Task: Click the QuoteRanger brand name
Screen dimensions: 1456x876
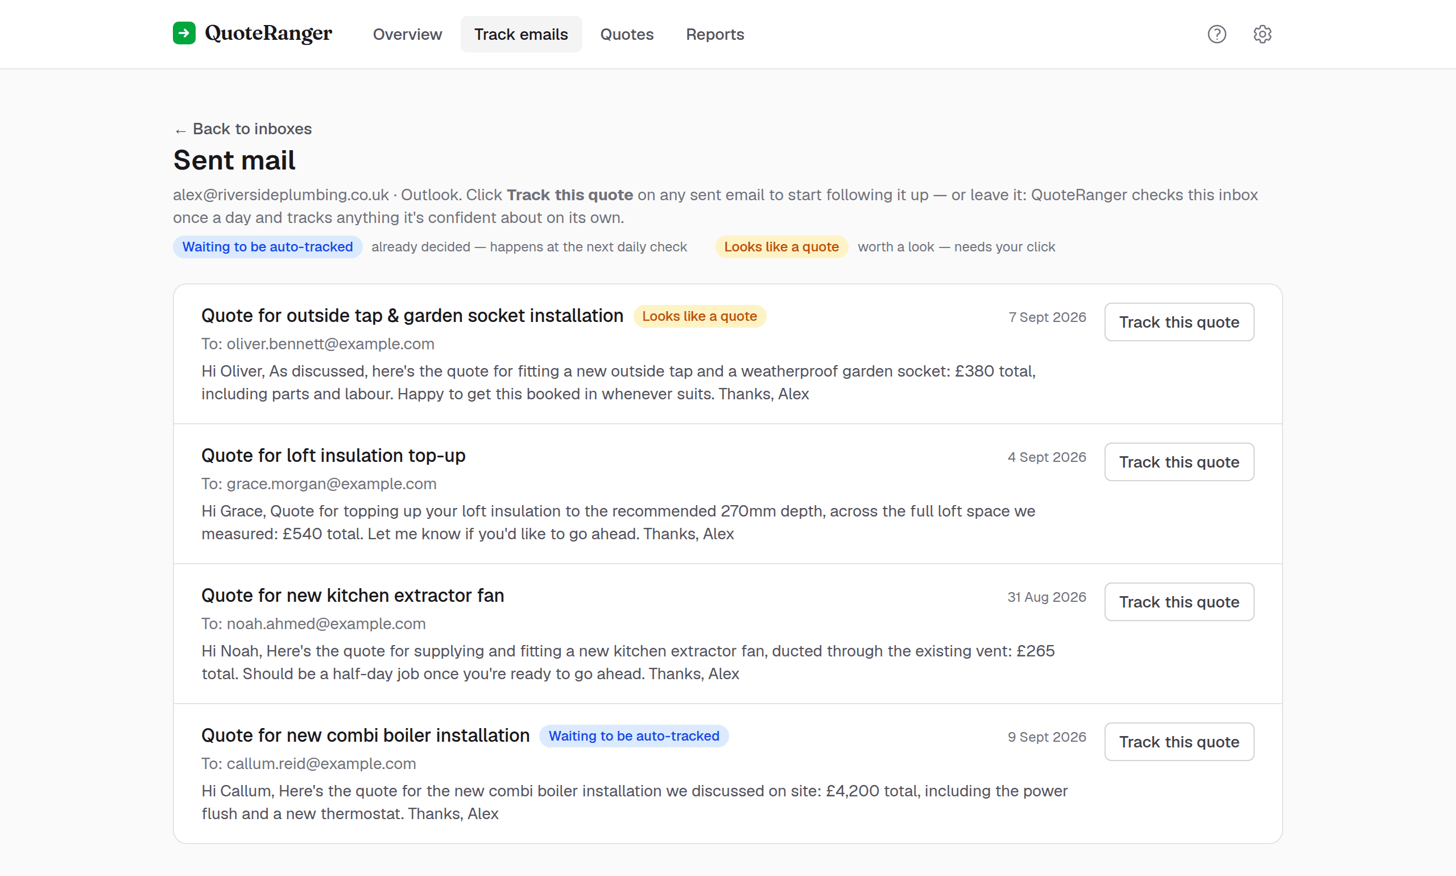Action: [x=268, y=34]
